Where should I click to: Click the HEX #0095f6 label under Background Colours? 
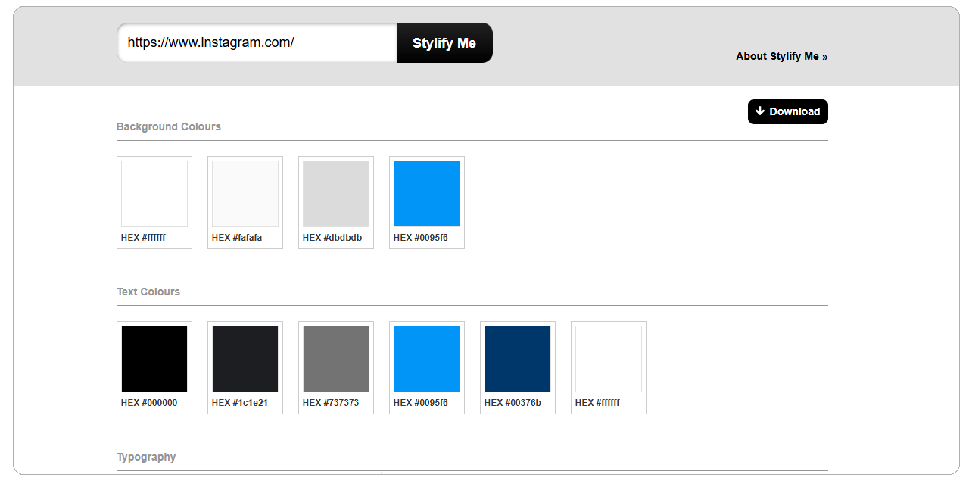(421, 238)
